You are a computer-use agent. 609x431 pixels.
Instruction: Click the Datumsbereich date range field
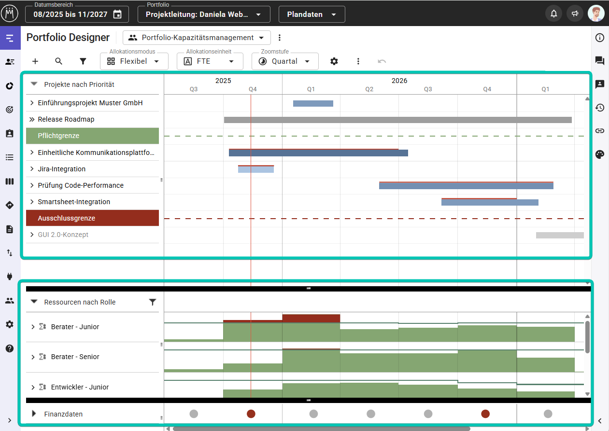[x=77, y=14]
